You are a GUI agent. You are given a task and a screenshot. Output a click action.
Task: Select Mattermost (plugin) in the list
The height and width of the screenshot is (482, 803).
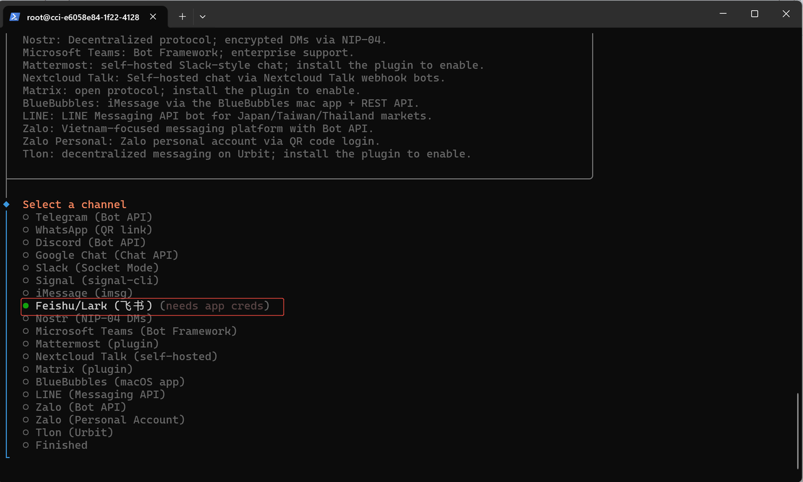point(97,343)
